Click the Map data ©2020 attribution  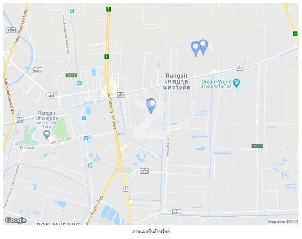(x=283, y=222)
